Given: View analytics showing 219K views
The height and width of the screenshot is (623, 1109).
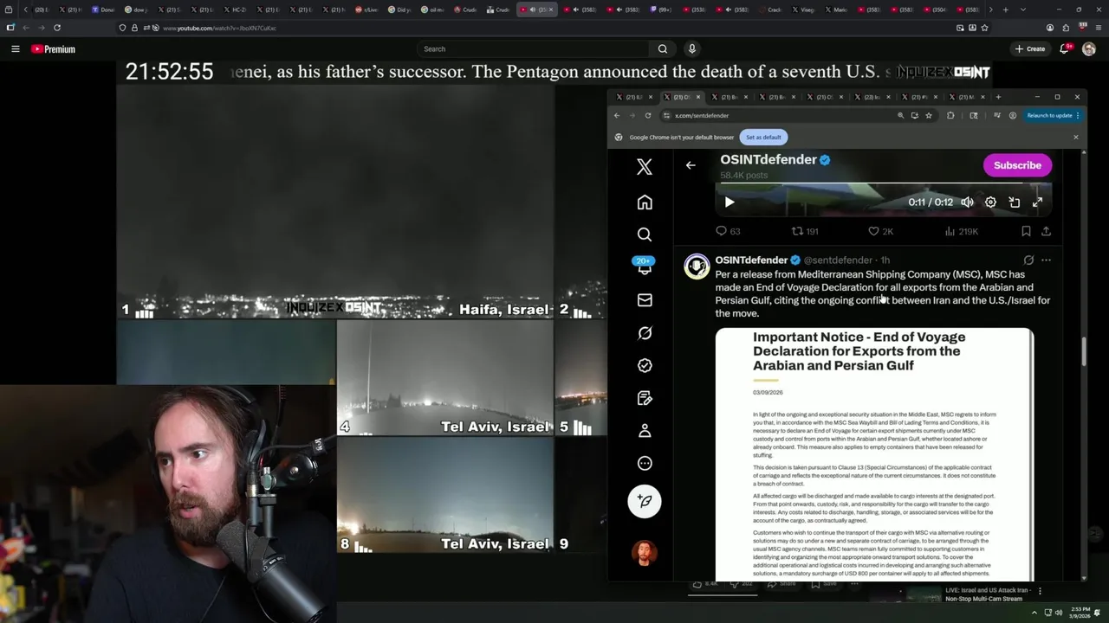Looking at the screenshot, I should [x=961, y=231].
